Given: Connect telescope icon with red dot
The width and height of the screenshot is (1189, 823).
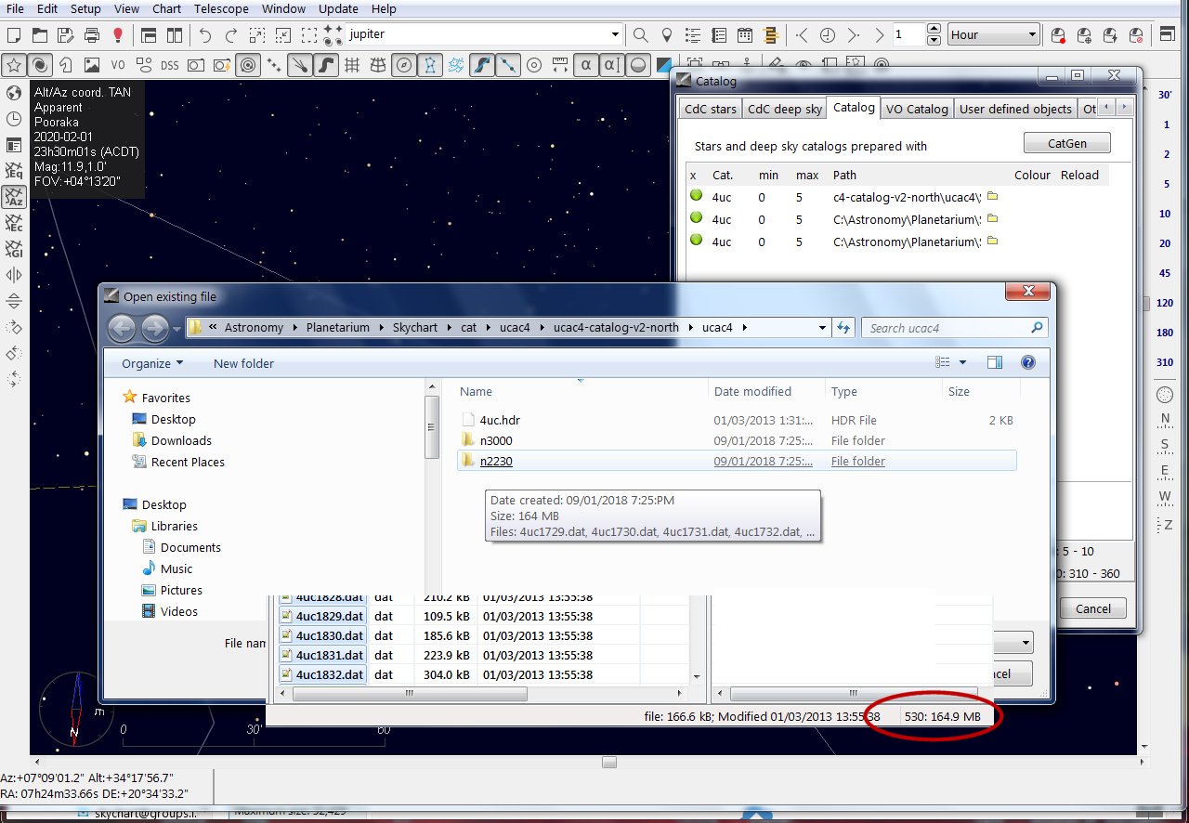Looking at the screenshot, I should (x=1058, y=35).
